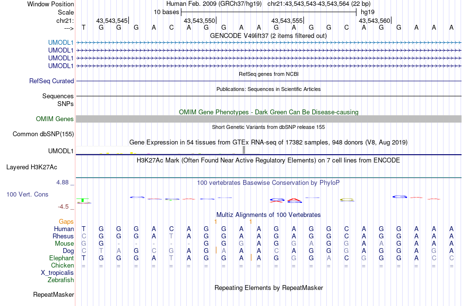Click the GTEx UMODL1 expression bar chart
This screenshot has width=462, height=306.
168,150
